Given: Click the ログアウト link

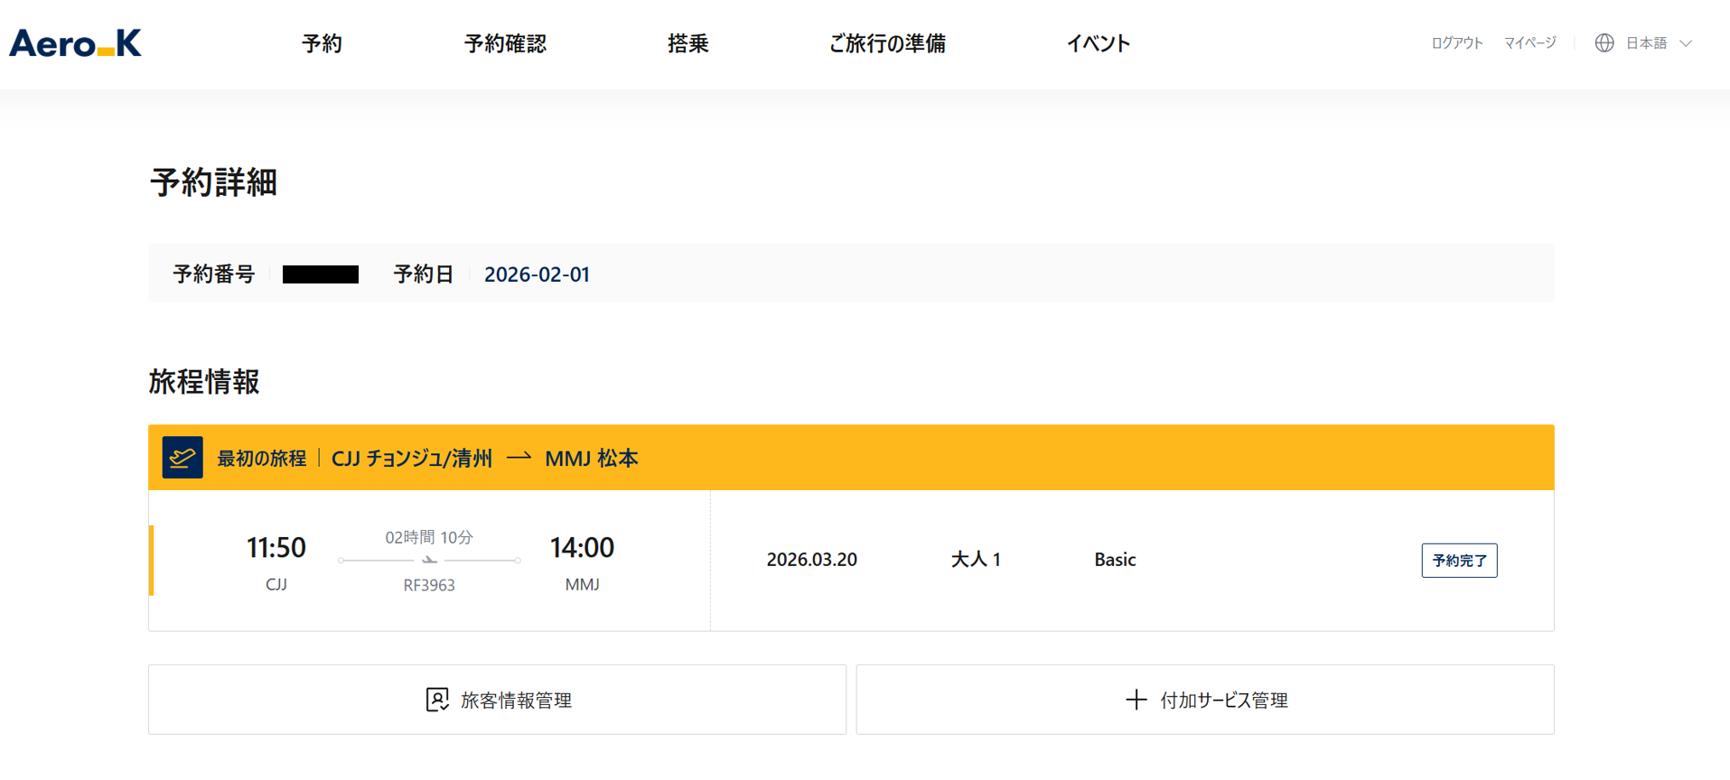Looking at the screenshot, I should pyautogui.click(x=1456, y=43).
